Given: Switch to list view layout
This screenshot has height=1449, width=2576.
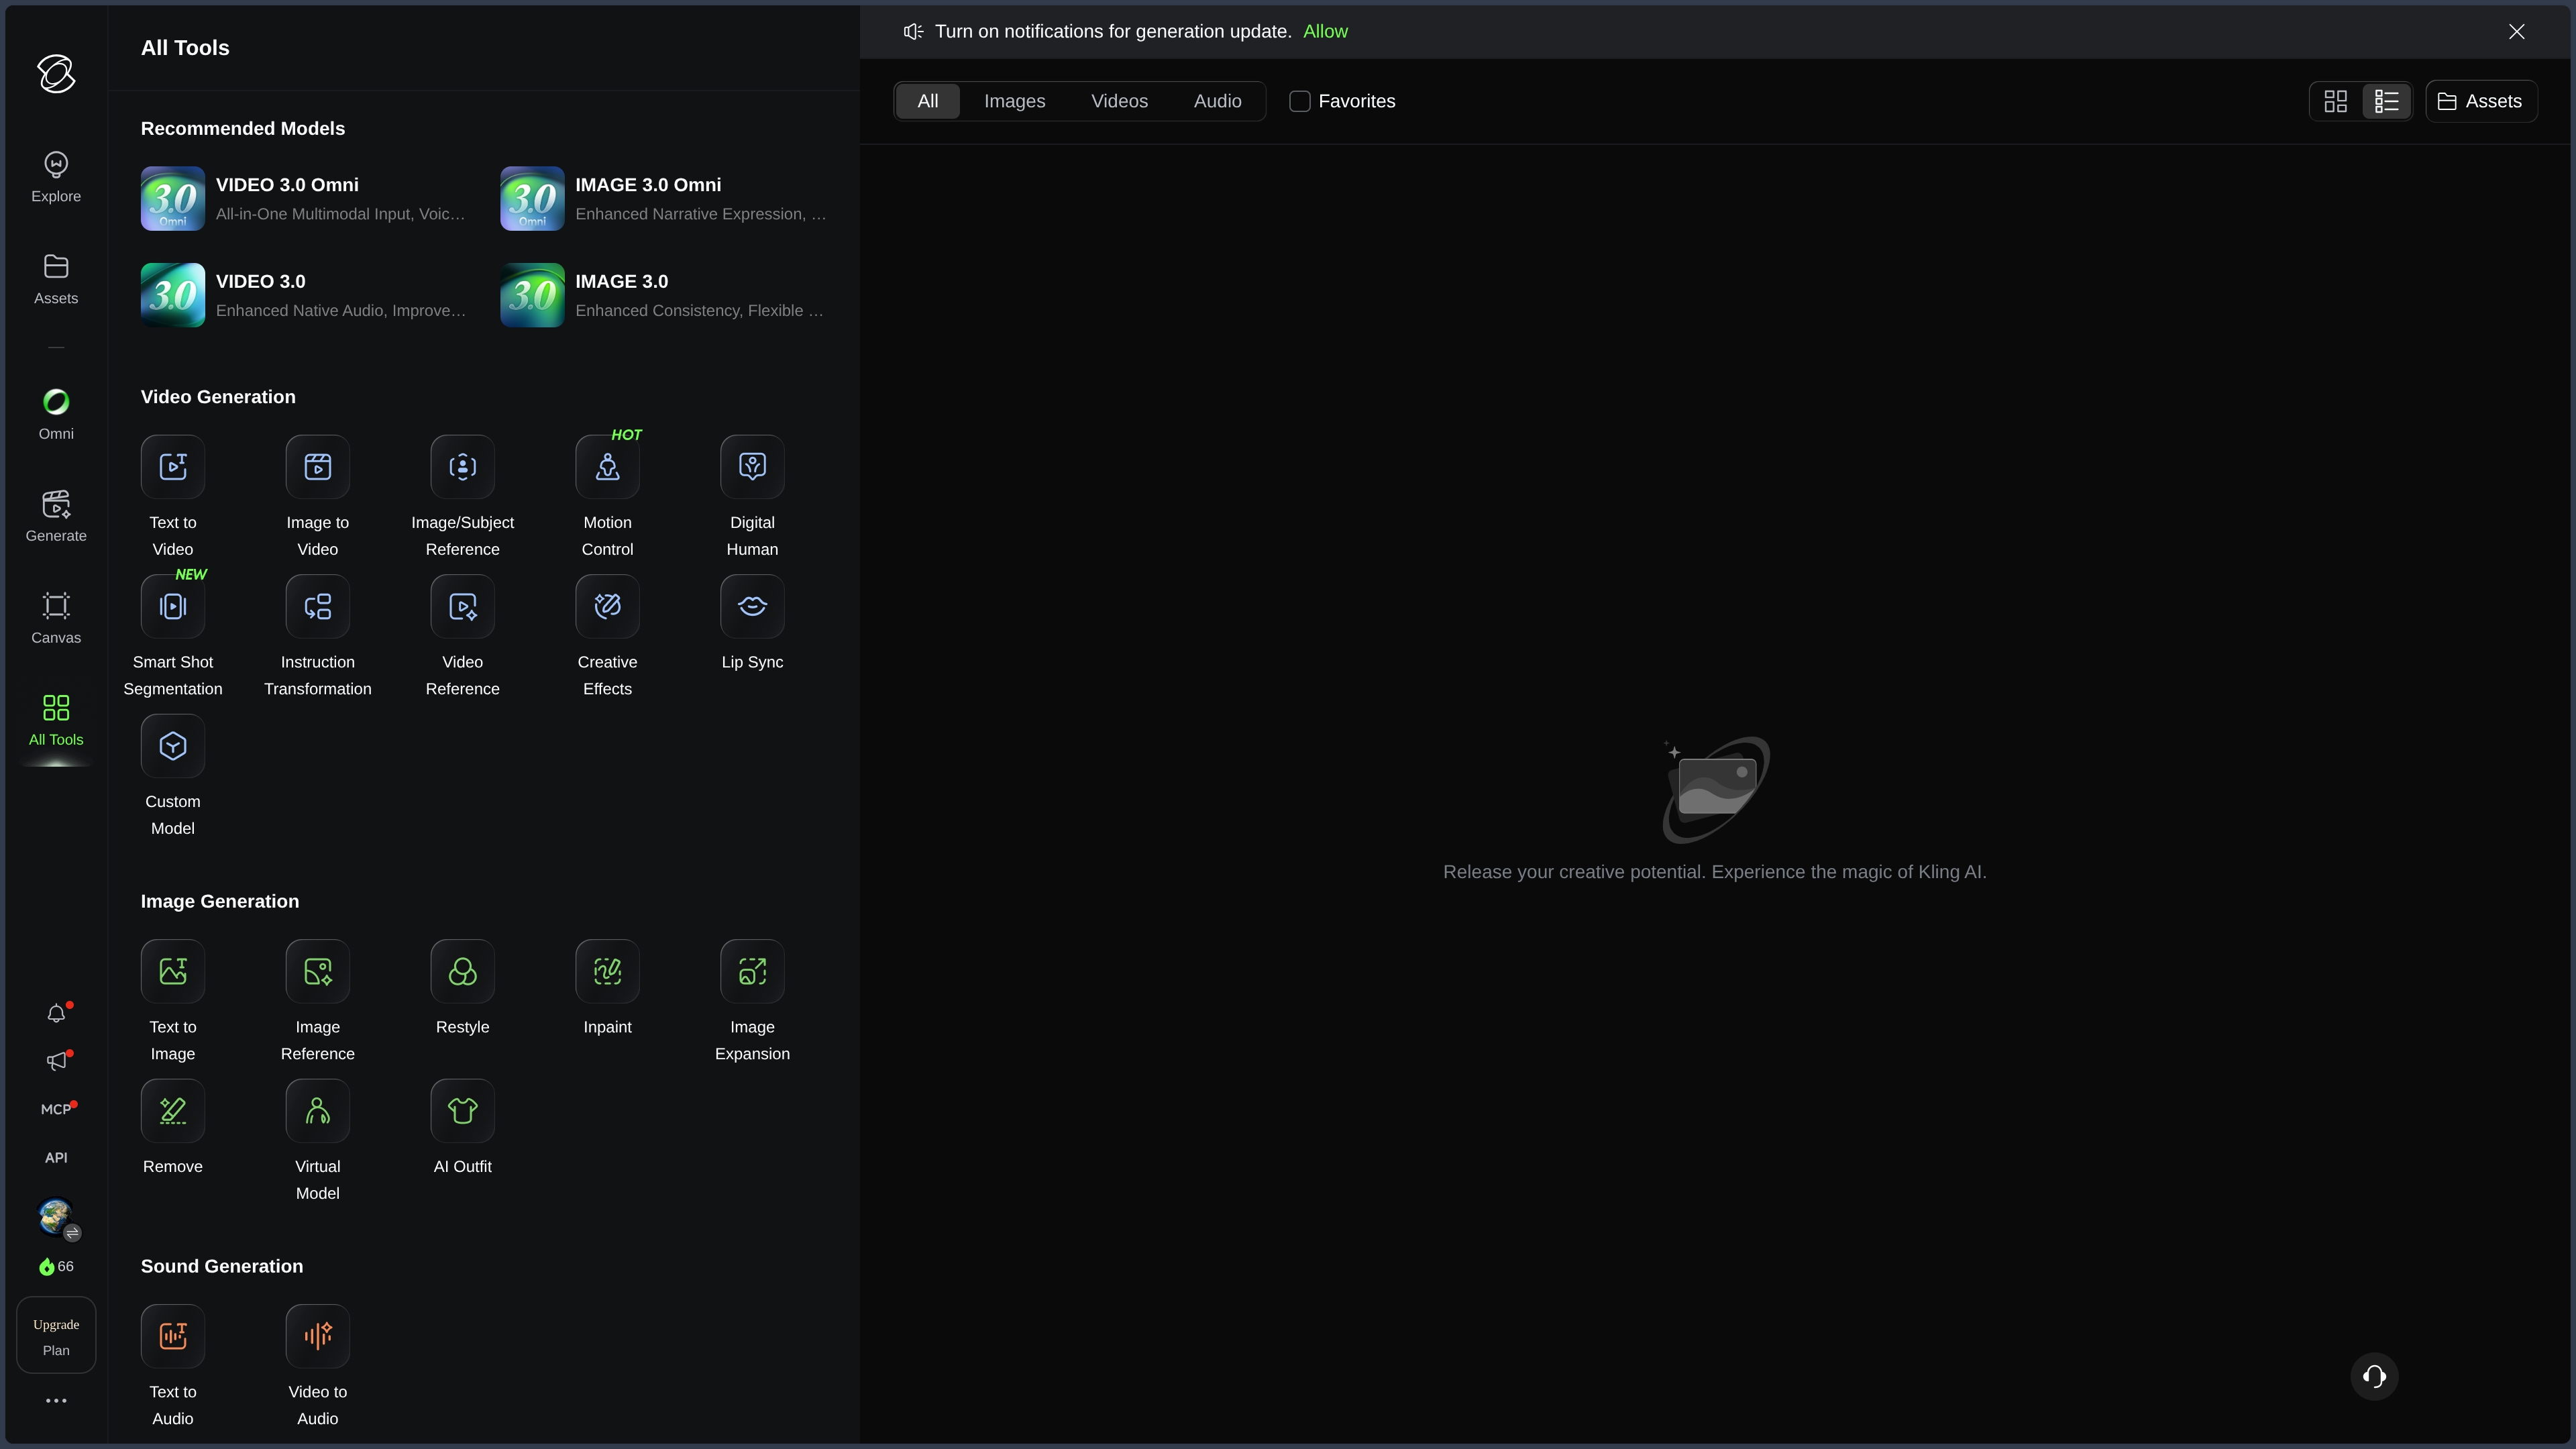Looking at the screenshot, I should pyautogui.click(x=2386, y=101).
